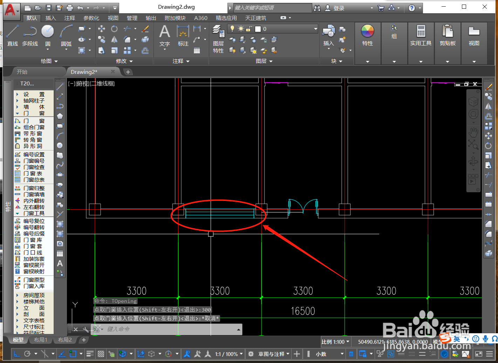Click the Pan hand icon in navigation bar
The width and height of the screenshot is (498, 363).
(x=473, y=132)
